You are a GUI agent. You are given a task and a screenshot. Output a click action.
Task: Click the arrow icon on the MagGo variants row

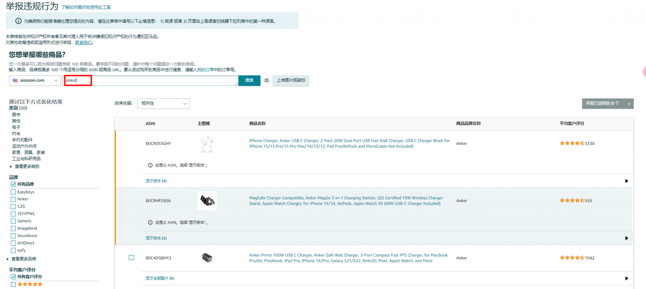(626, 238)
